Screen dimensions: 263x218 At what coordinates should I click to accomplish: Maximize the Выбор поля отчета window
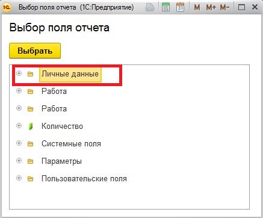[241, 8]
